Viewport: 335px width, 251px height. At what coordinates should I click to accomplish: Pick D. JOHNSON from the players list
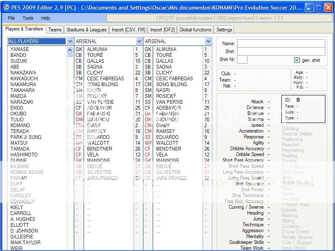pos(24,231)
